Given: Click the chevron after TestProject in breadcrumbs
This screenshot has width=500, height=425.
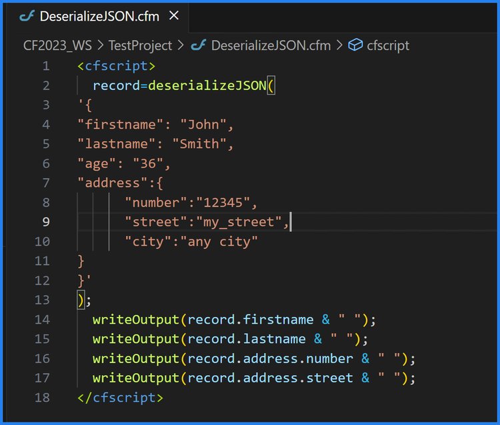Looking at the screenshot, I should (180, 45).
